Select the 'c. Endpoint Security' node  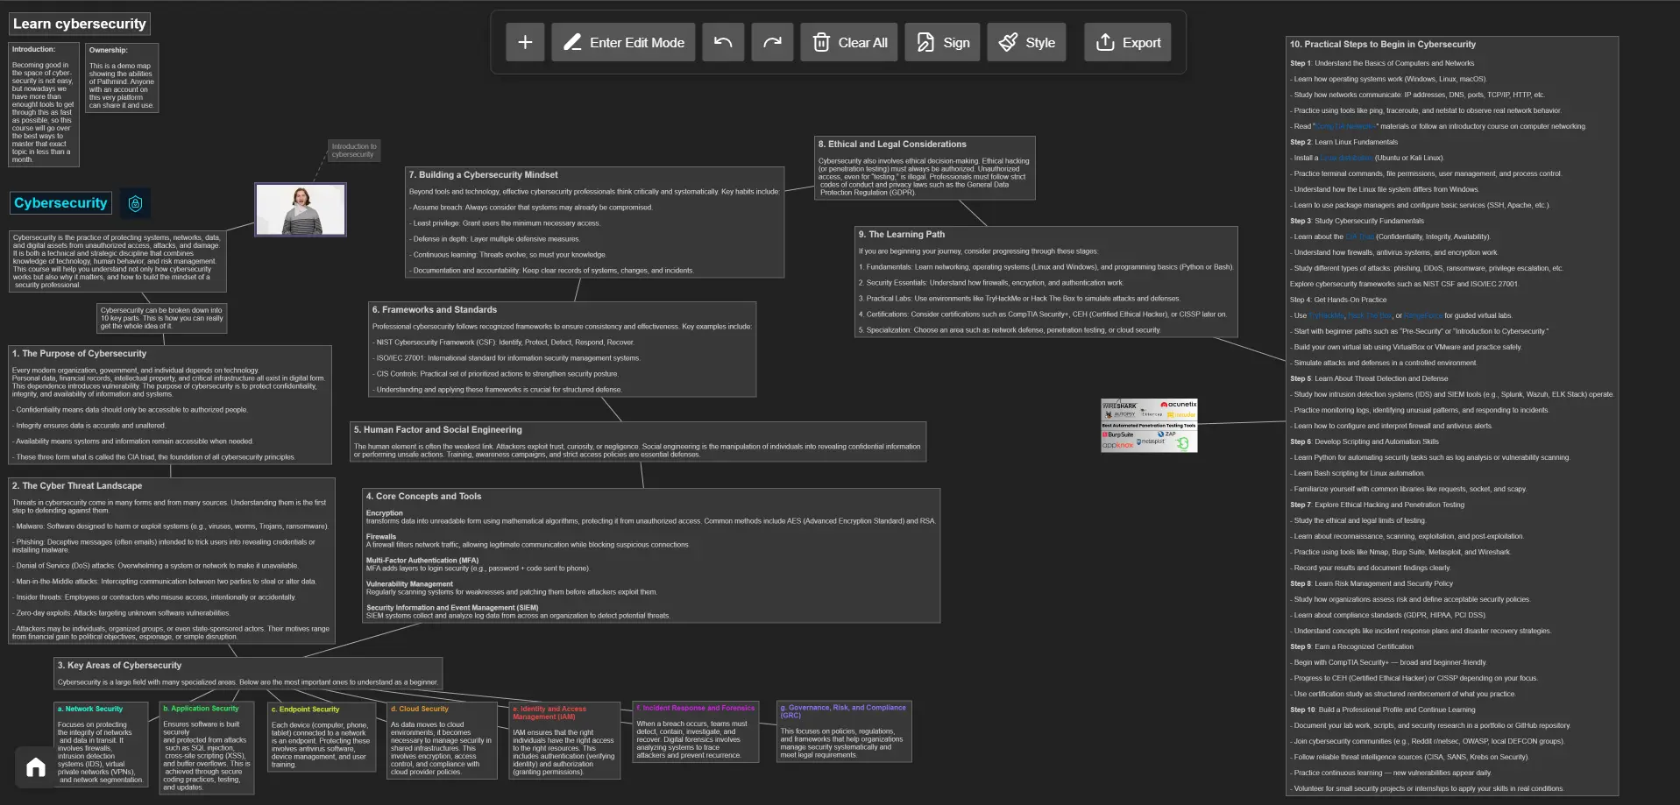click(x=322, y=737)
